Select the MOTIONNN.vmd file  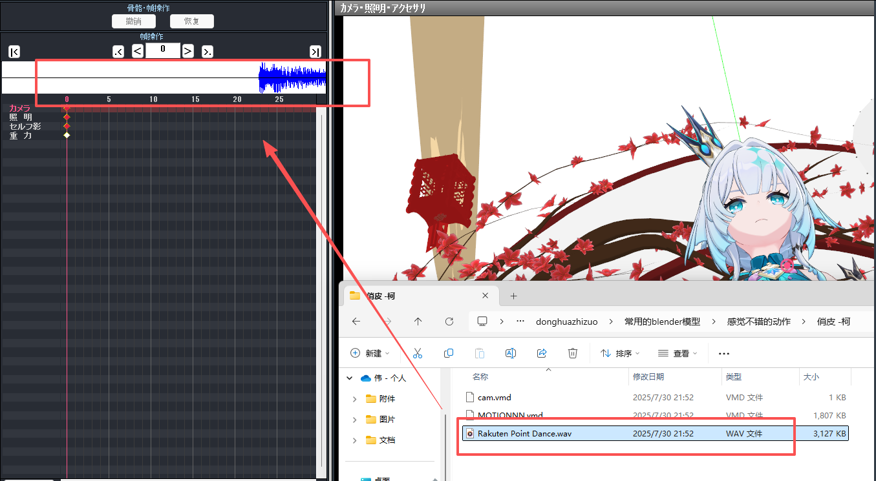[x=656, y=415]
